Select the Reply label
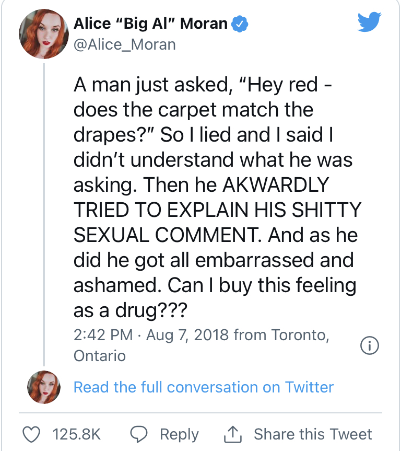This screenshot has height=451, width=401. point(180,435)
